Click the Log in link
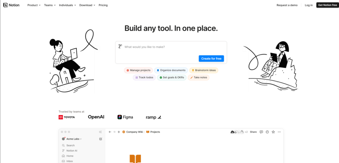Screen dimensions: 339x163 (x=309, y=5)
